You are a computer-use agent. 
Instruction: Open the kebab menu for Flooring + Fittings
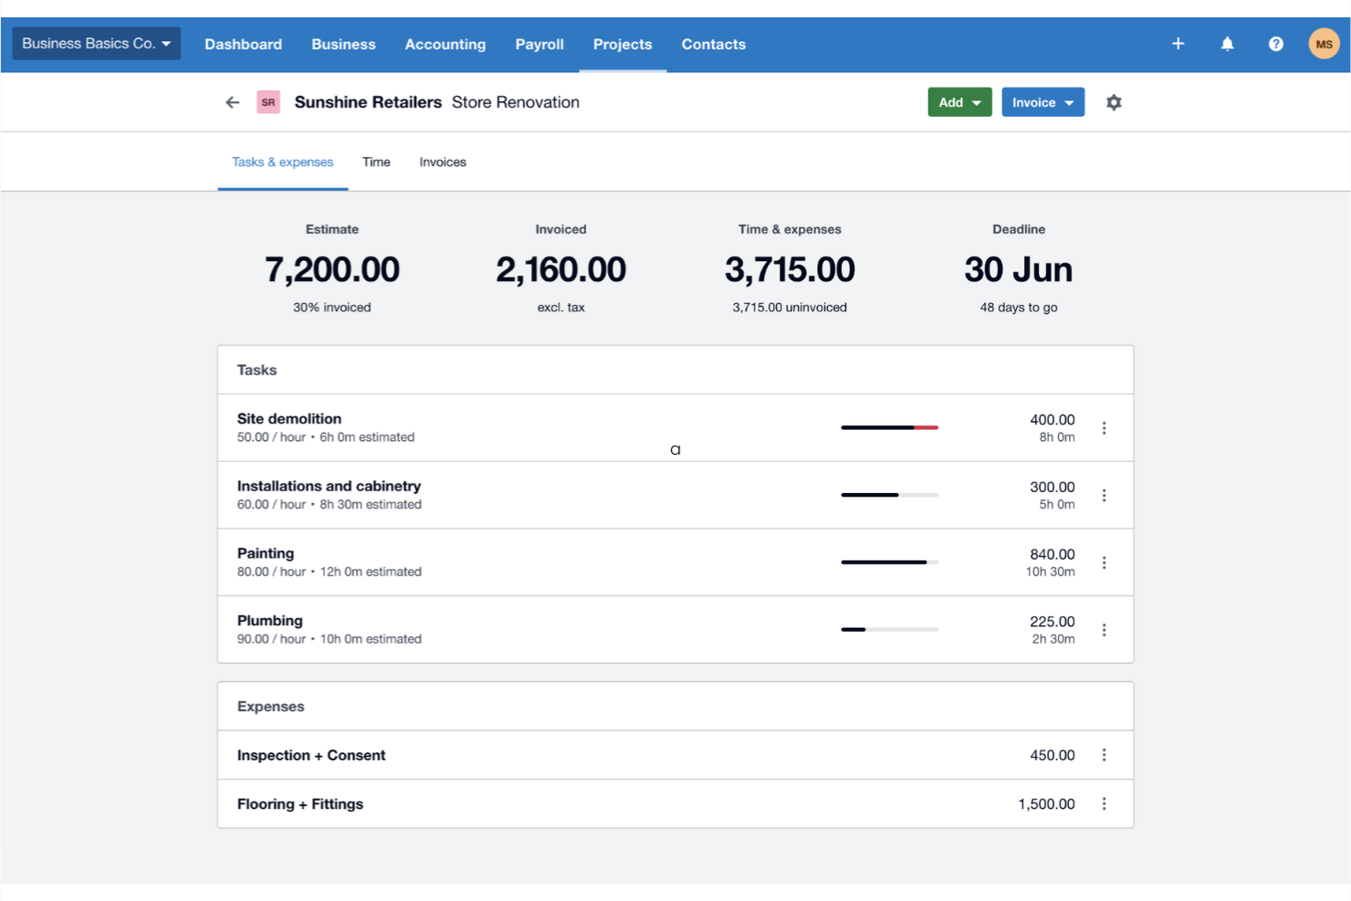(x=1104, y=803)
